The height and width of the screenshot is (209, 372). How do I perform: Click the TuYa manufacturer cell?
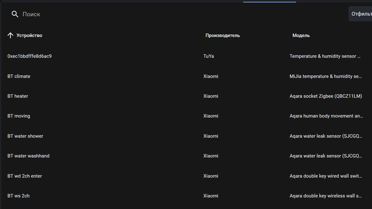(x=209, y=56)
